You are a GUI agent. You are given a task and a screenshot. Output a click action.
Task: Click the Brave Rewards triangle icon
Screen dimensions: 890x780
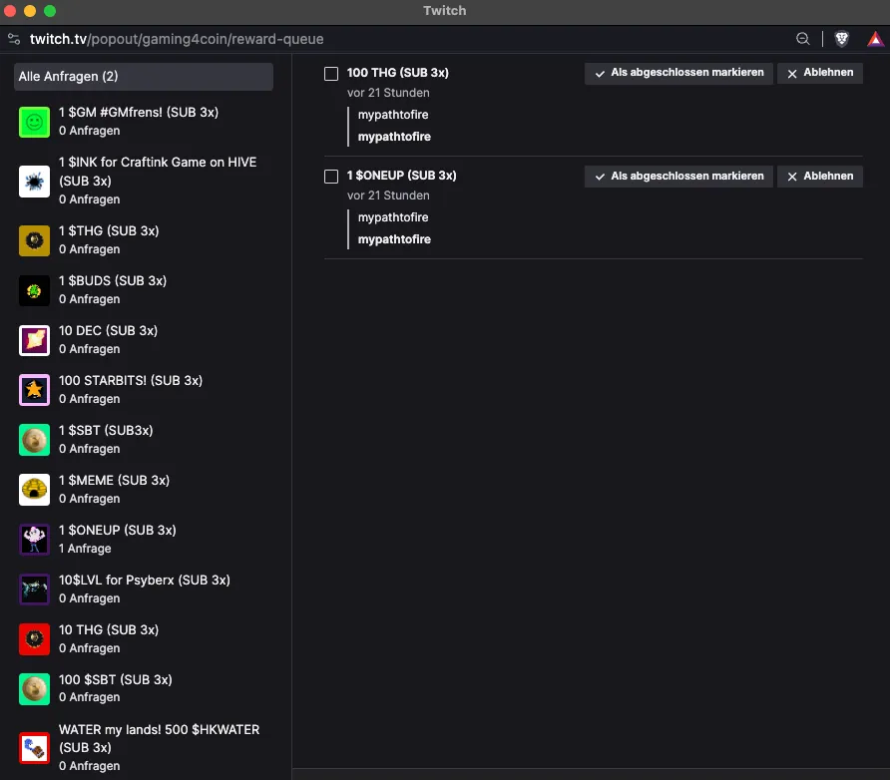[875, 39]
